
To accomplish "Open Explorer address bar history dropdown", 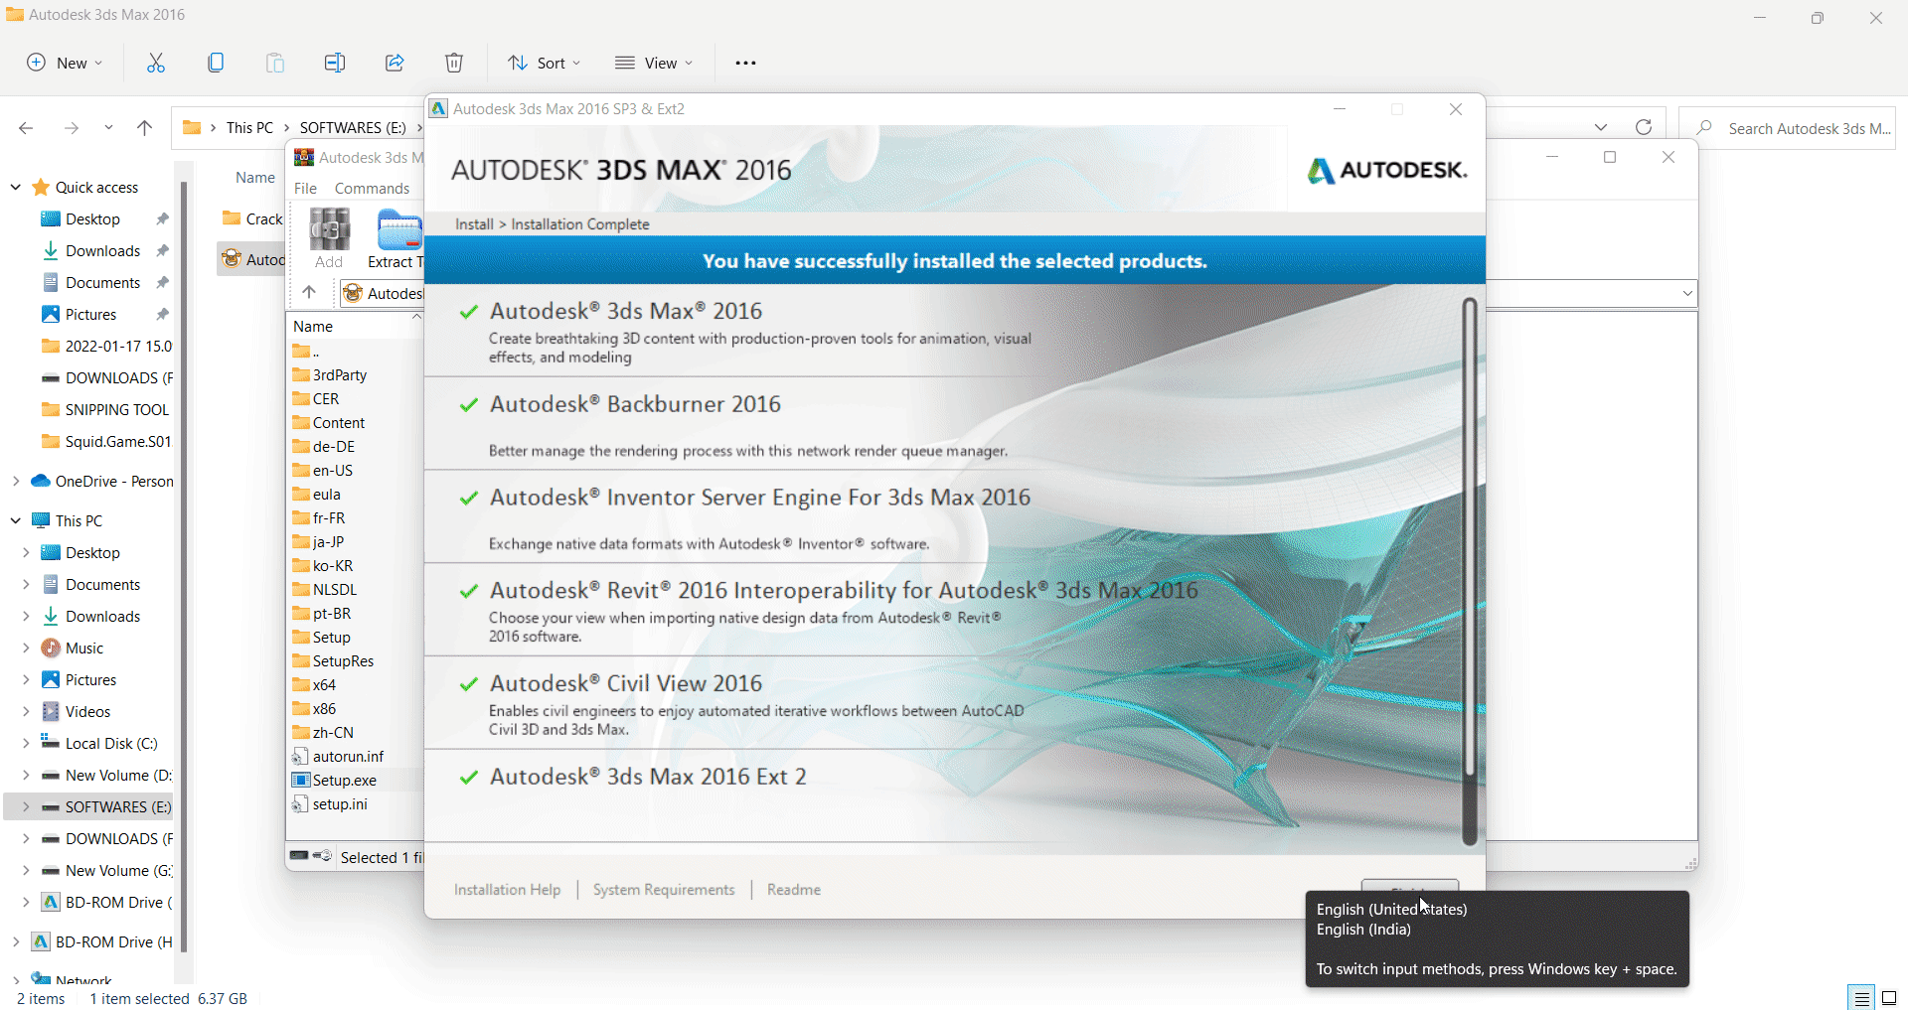I will (1601, 127).
